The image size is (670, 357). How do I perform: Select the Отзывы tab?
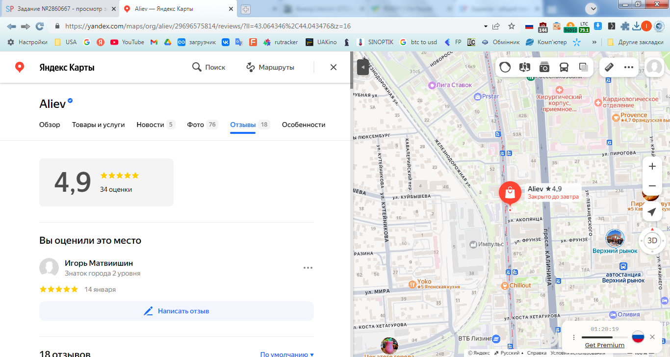coord(250,125)
